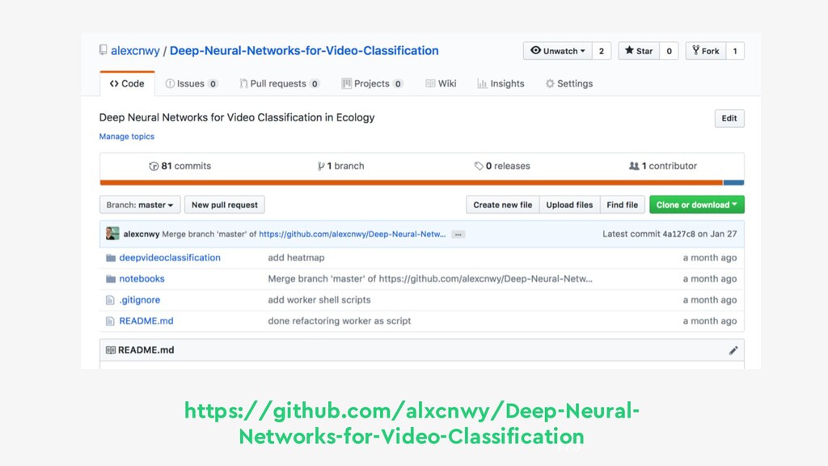This screenshot has height=466, width=828.
Task: Open the deepvideoclassification folder
Action: 170,258
